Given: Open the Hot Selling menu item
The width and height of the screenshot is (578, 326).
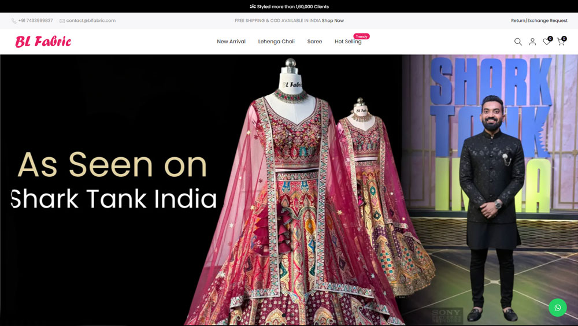Looking at the screenshot, I should point(348,42).
